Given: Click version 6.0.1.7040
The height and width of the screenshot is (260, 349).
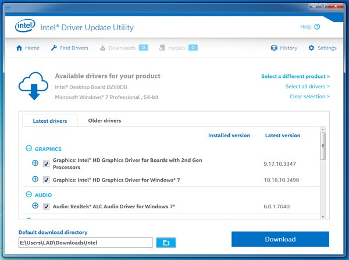Looking at the screenshot, I should (x=277, y=206).
